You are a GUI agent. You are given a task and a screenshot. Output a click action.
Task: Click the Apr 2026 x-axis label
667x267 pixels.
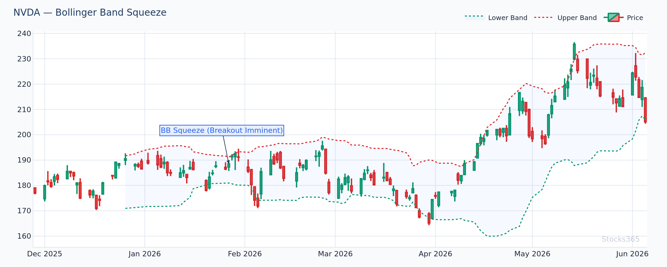click(x=435, y=254)
